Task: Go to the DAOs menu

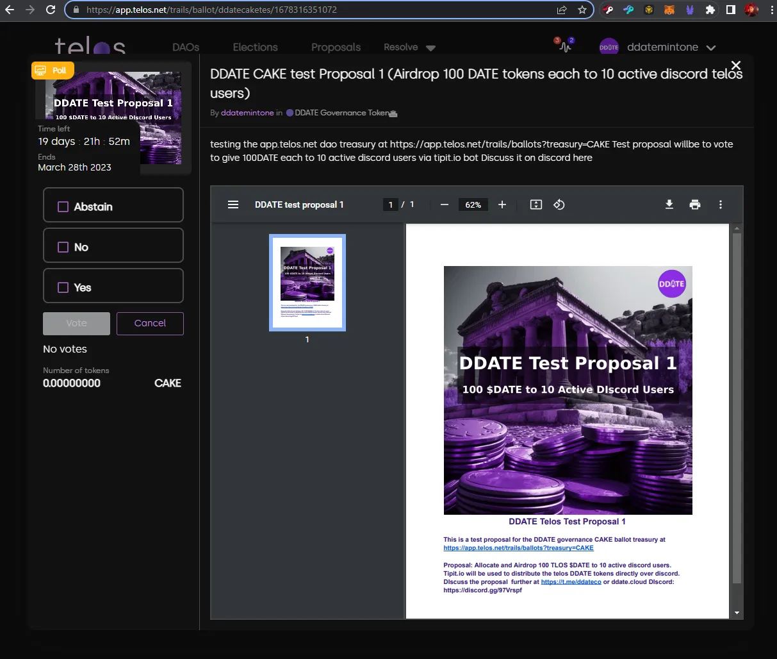Action: [x=186, y=47]
